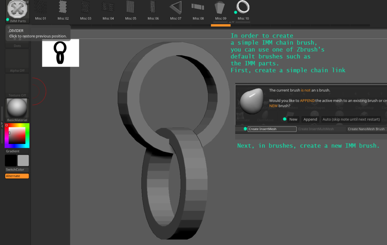Image resolution: width=387 pixels, height=245 pixels.
Task: Select the Misc 08 mesh part
Action: click(198, 8)
